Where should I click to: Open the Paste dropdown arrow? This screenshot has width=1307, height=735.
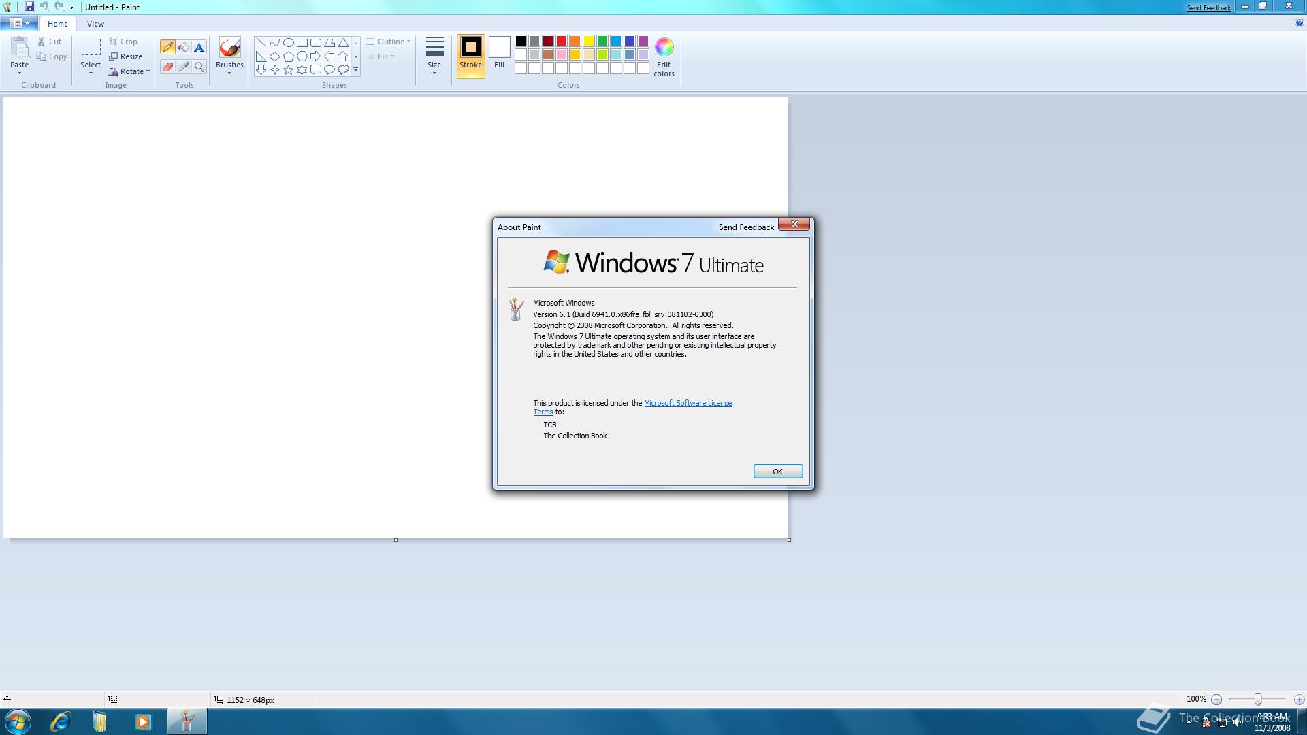[x=19, y=73]
